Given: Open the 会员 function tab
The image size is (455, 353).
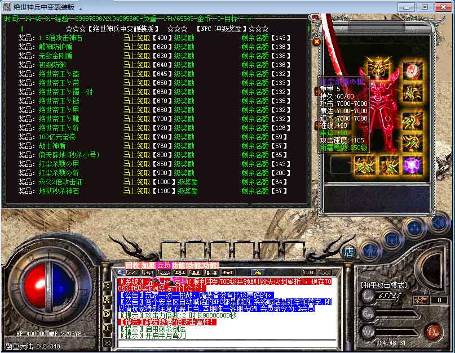Looking at the screenshot, I should (x=164, y=266).
